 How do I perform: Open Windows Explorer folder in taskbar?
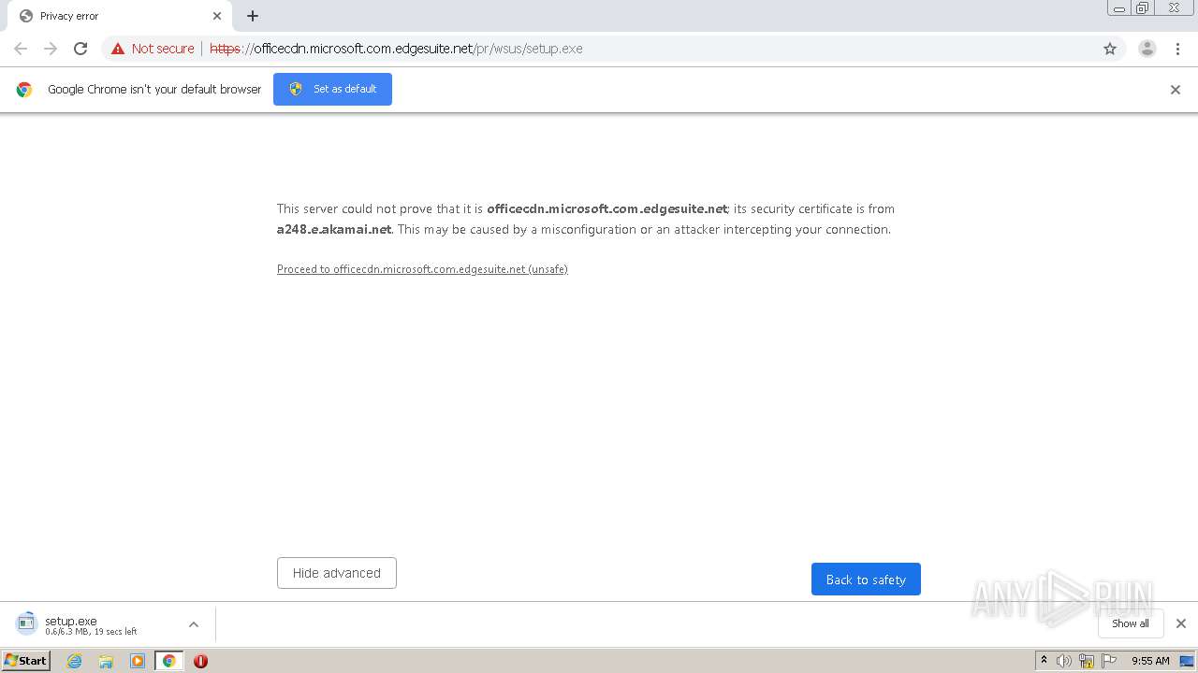[x=106, y=661]
